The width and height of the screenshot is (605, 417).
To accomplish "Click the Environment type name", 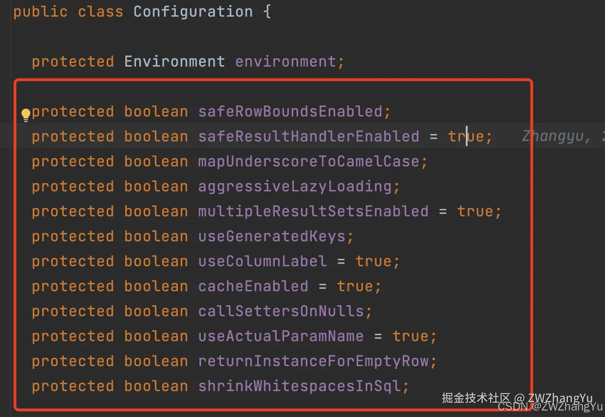I will [174, 61].
